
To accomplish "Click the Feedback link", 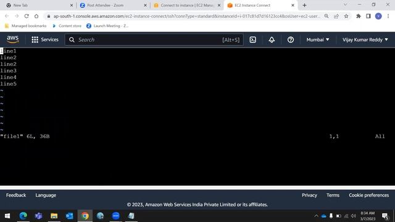I will 16,195.
